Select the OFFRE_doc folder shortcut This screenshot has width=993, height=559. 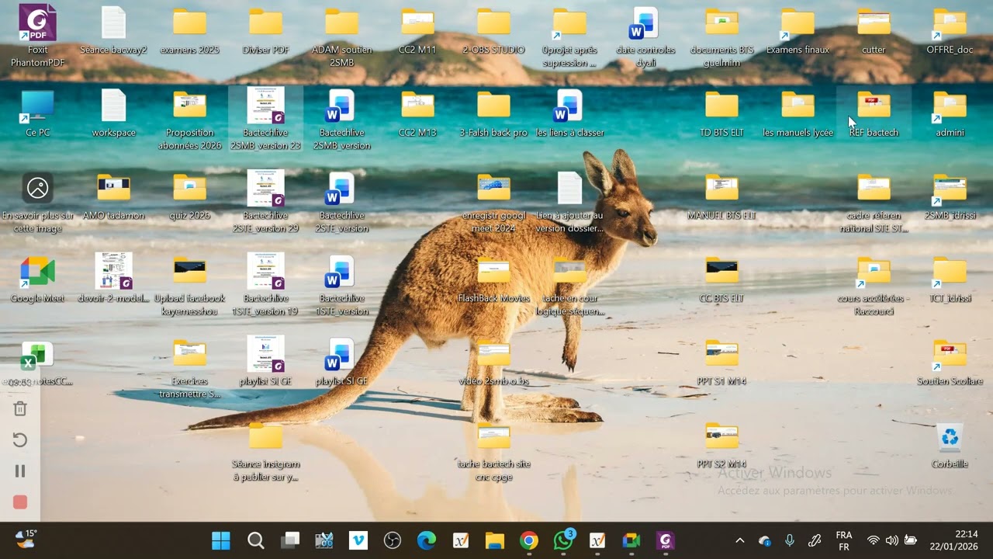point(950,30)
